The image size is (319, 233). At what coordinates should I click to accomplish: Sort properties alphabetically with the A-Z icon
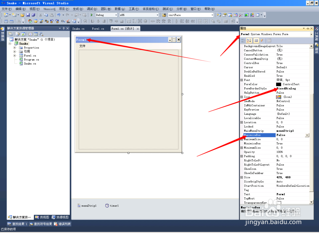(249, 41)
